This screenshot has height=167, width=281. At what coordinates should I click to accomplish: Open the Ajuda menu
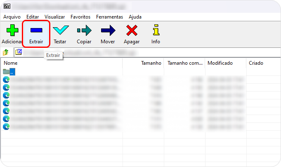[135, 17]
